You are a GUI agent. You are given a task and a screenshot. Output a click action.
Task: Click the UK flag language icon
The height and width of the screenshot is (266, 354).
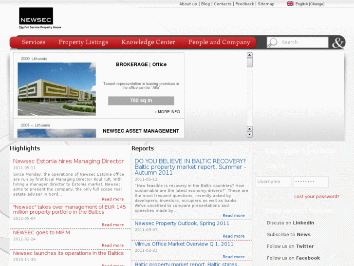pyautogui.click(x=290, y=3)
